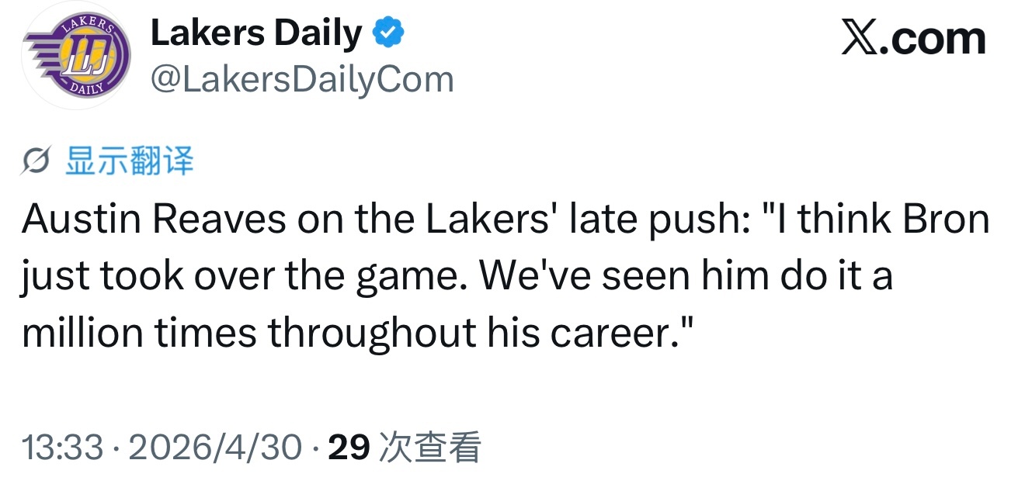Click the 次查看 views label
Viewport: 1025px width, 498px height.
tap(429, 448)
